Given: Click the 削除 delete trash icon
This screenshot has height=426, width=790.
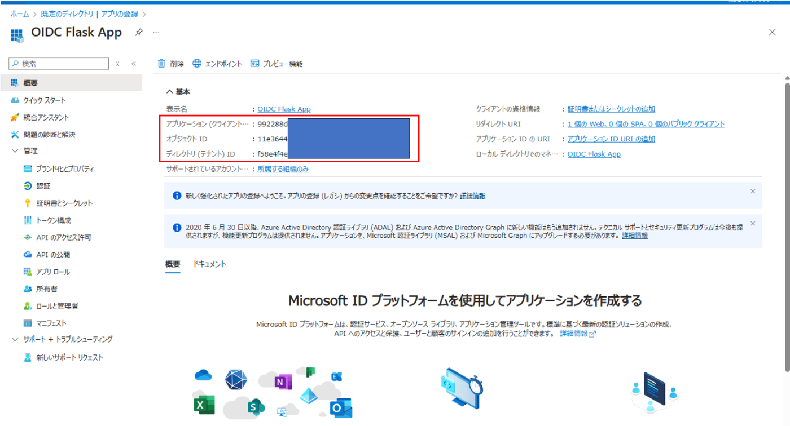Looking at the screenshot, I should point(162,64).
